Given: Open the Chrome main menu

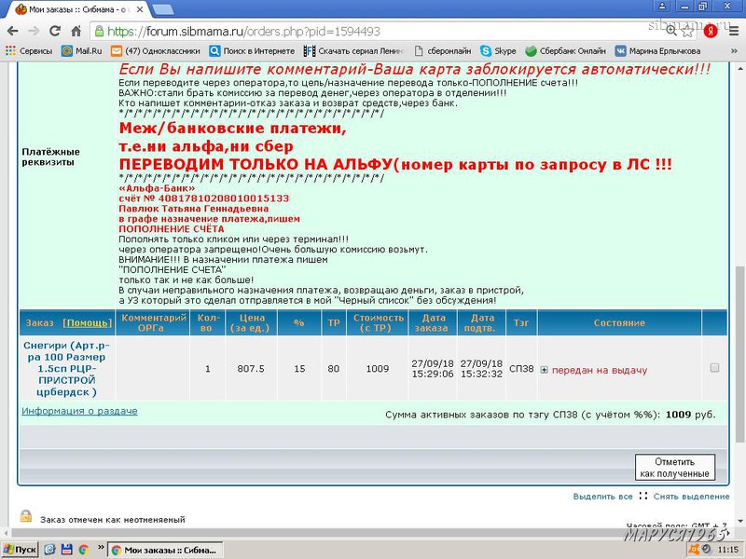Looking at the screenshot, I should pos(733,32).
